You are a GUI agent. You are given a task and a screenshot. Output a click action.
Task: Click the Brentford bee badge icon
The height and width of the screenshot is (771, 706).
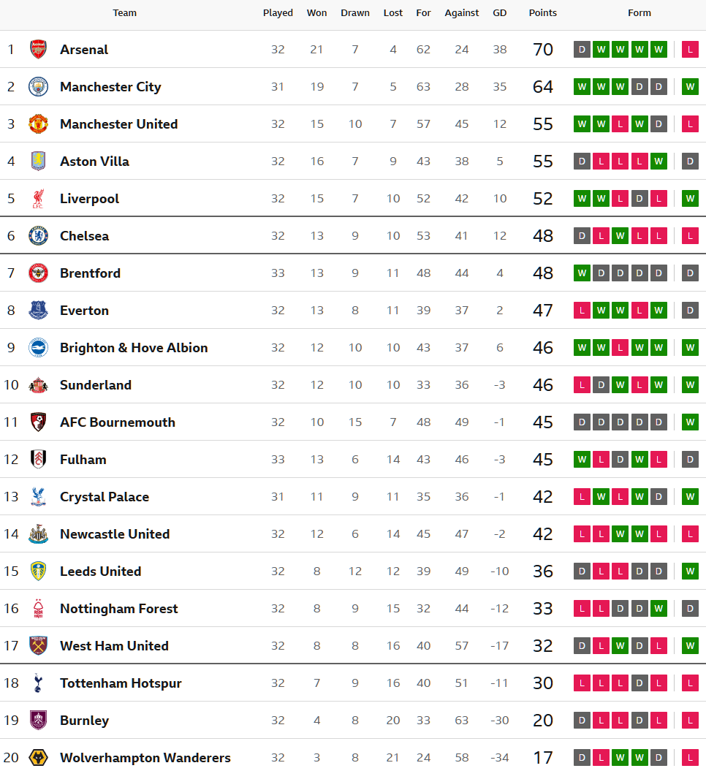(x=38, y=273)
